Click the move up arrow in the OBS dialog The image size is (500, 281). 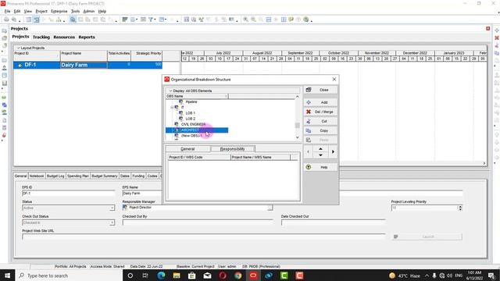click(320, 149)
